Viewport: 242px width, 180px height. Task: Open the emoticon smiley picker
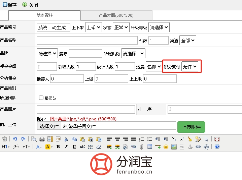click(x=166, y=146)
